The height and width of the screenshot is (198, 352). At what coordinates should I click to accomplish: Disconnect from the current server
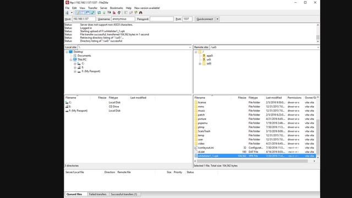tap(114, 13)
